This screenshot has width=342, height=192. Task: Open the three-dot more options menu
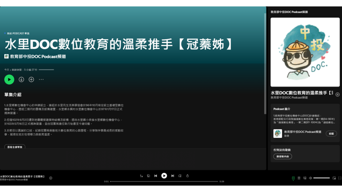(x=41, y=79)
